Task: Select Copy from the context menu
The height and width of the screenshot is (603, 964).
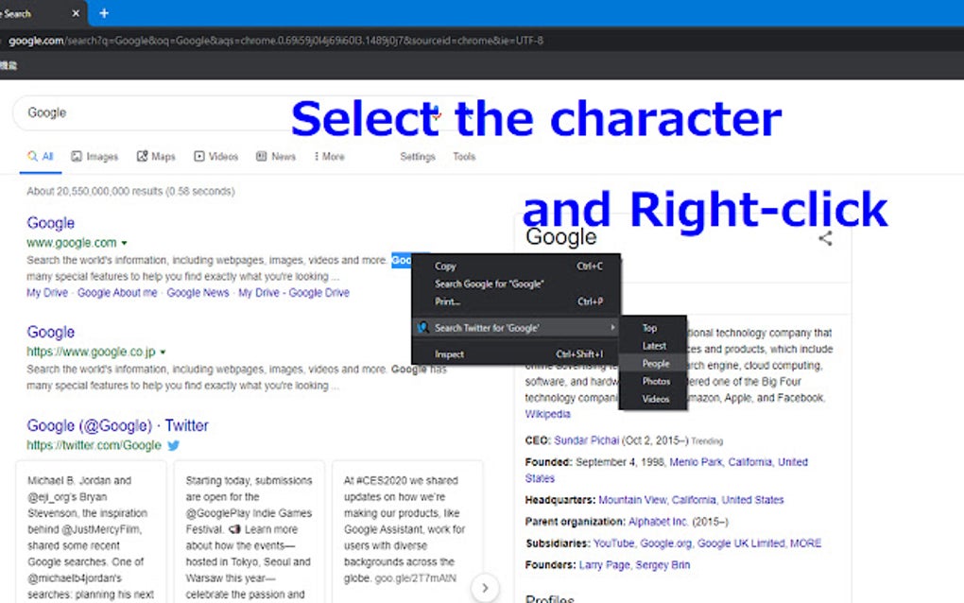Action: tap(445, 267)
